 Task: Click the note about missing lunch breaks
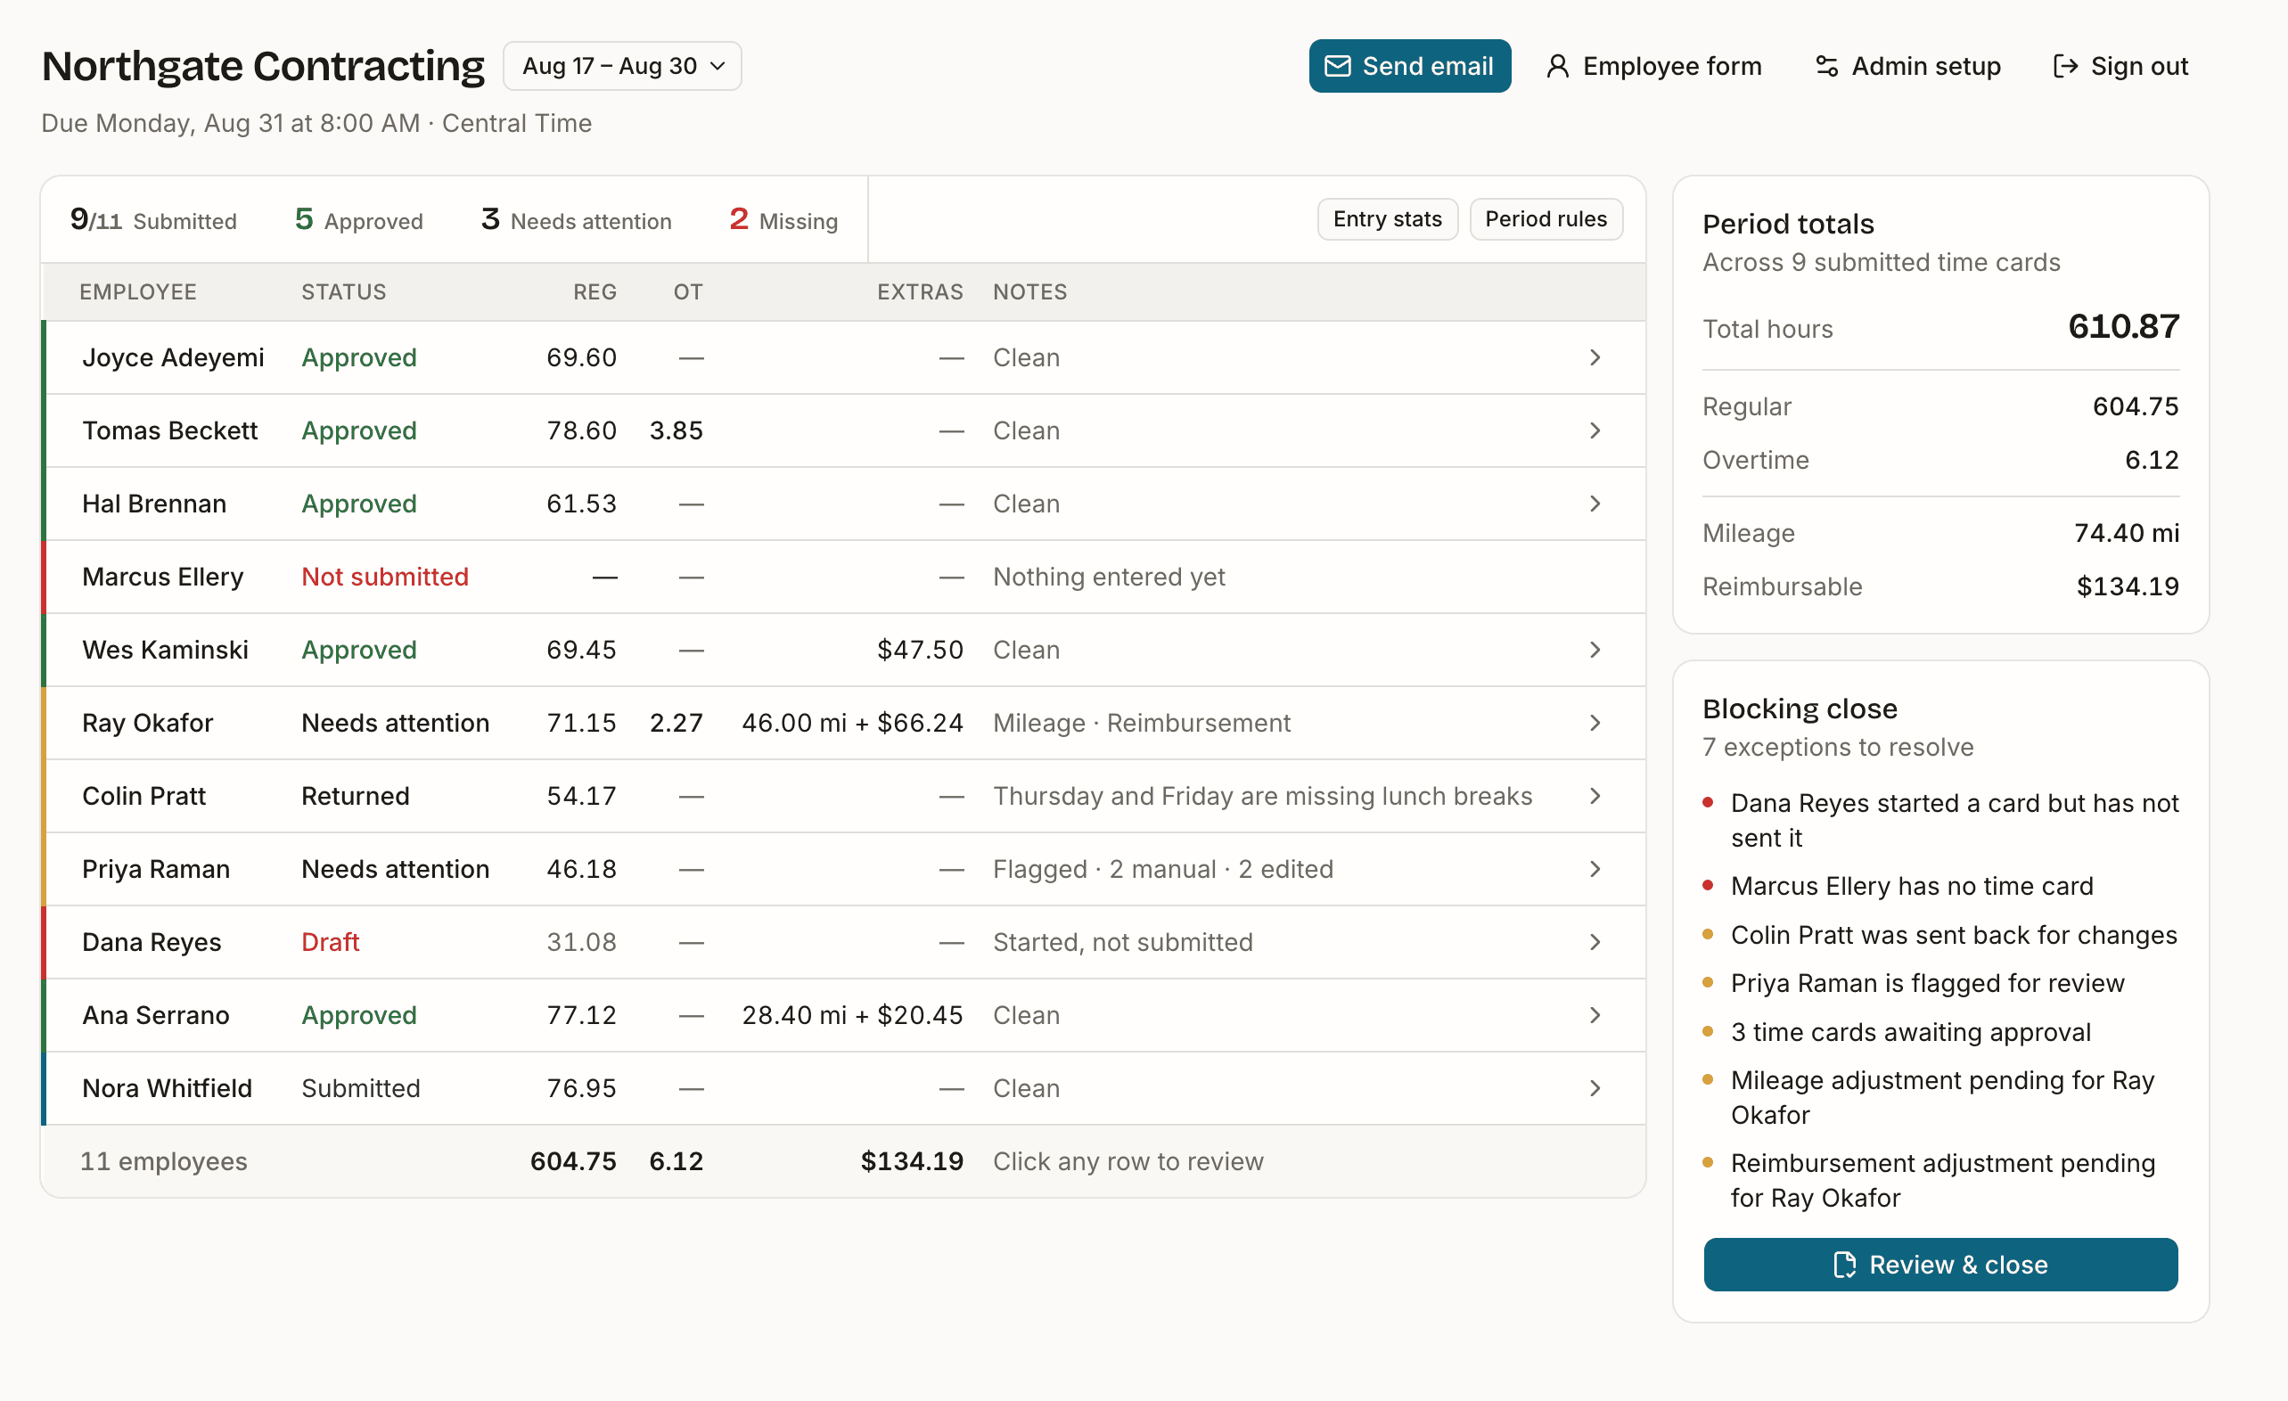pyautogui.click(x=1262, y=796)
